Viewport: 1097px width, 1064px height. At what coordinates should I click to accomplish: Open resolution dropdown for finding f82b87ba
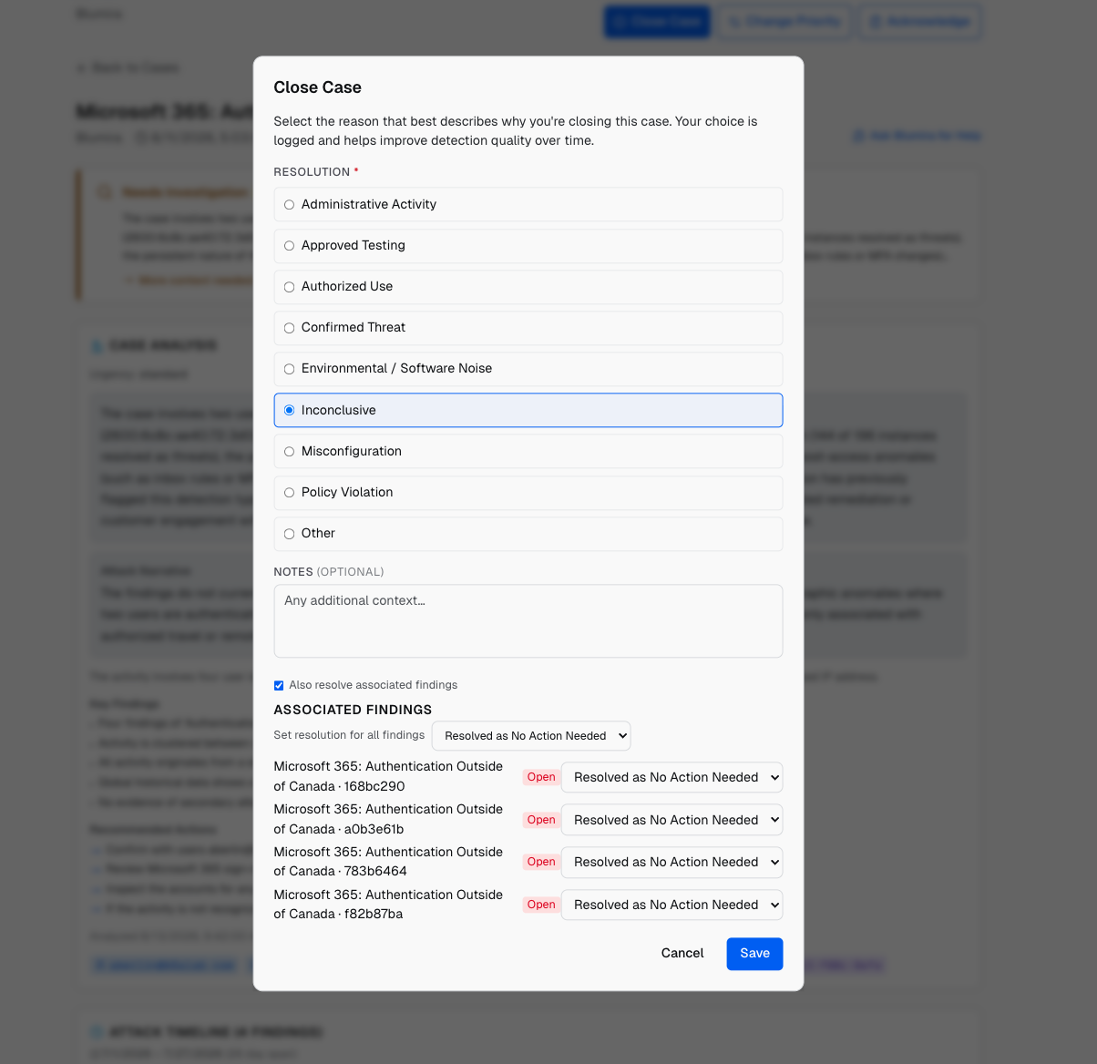coord(672,905)
